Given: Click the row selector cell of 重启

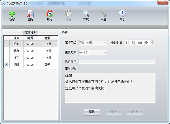Looking at the screenshot, I should click(x=7, y=51).
